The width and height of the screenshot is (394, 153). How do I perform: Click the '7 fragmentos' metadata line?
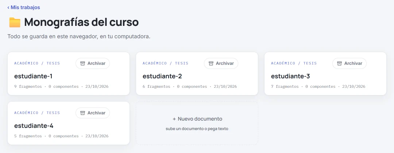tap(318, 87)
